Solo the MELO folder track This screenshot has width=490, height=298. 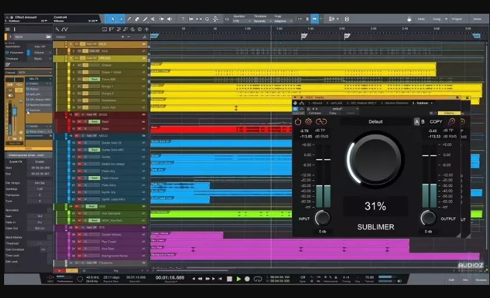(x=82, y=136)
